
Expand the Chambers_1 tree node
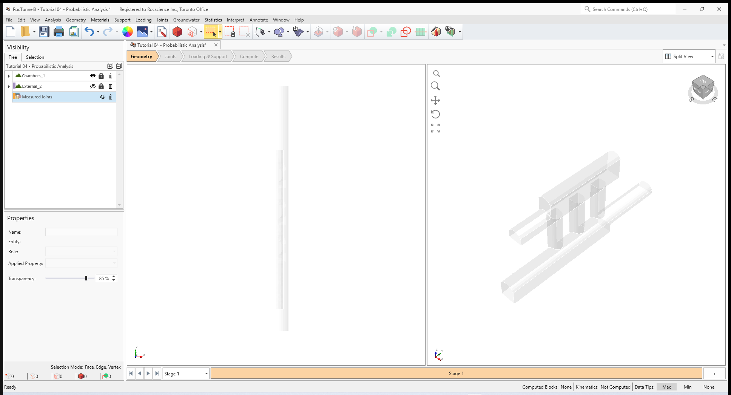(x=9, y=76)
